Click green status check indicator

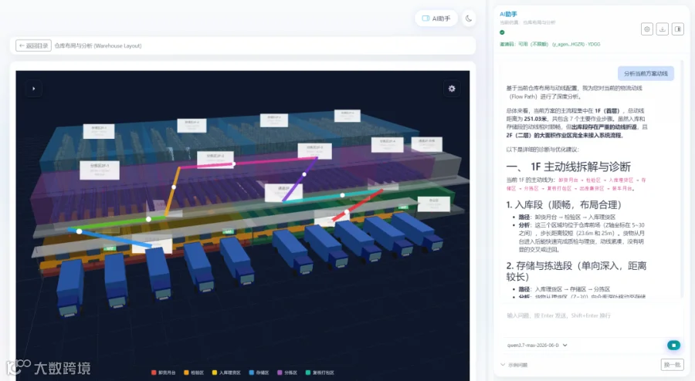coord(502,32)
